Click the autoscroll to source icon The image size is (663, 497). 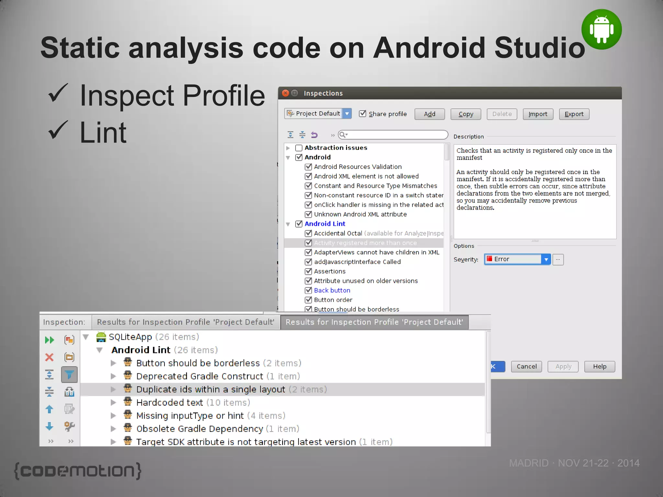pyautogui.click(x=69, y=392)
